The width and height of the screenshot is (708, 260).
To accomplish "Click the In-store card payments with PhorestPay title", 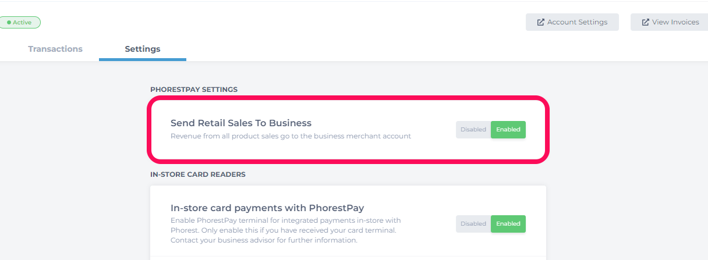I will pyautogui.click(x=267, y=208).
